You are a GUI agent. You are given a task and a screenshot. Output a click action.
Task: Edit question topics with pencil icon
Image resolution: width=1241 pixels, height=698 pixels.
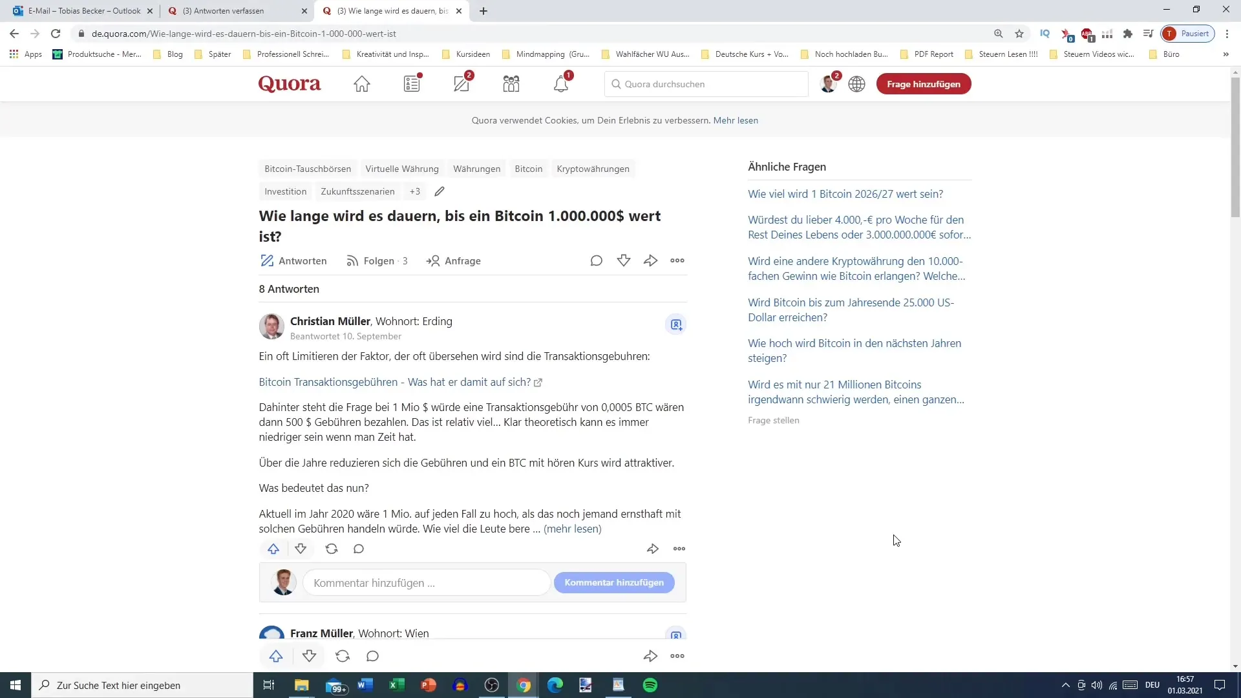(440, 191)
